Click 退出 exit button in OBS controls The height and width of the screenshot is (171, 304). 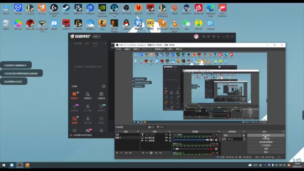tap(266, 152)
